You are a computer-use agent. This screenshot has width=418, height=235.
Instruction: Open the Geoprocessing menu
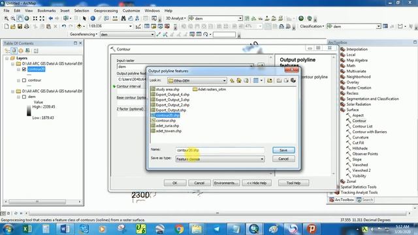coord(106,10)
